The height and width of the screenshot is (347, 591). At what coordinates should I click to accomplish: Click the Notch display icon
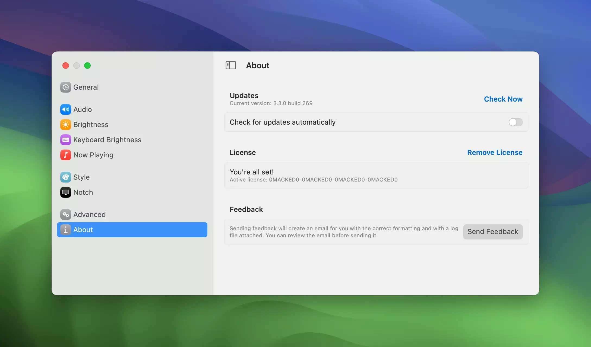[x=65, y=192]
